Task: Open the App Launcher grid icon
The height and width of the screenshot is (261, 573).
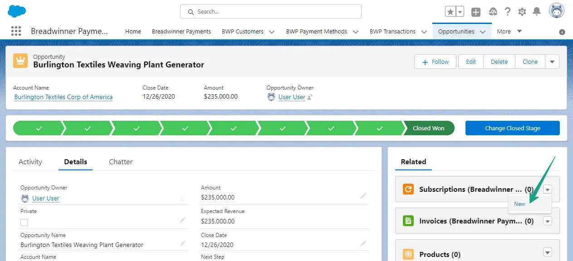Action: [16, 31]
